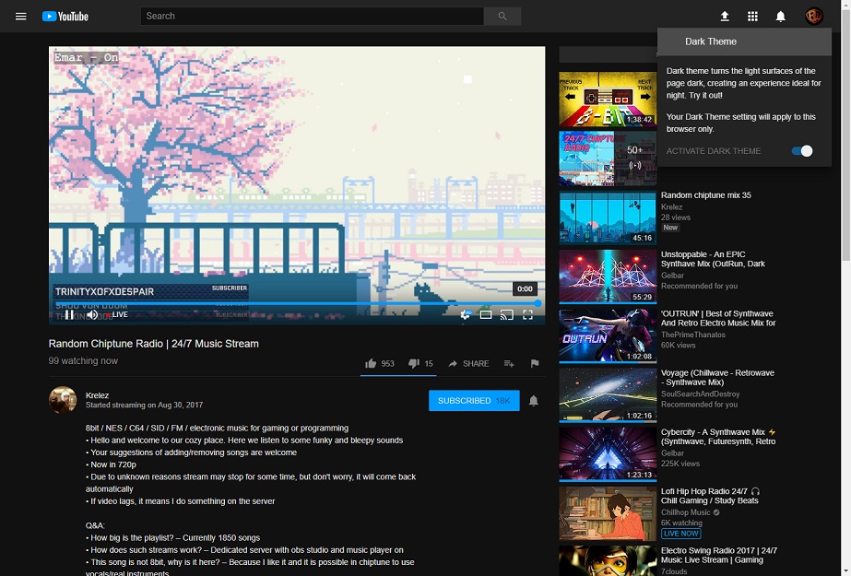Viewport: 851px width, 576px height.
Task: Share the video
Action: [x=468, y=363]
